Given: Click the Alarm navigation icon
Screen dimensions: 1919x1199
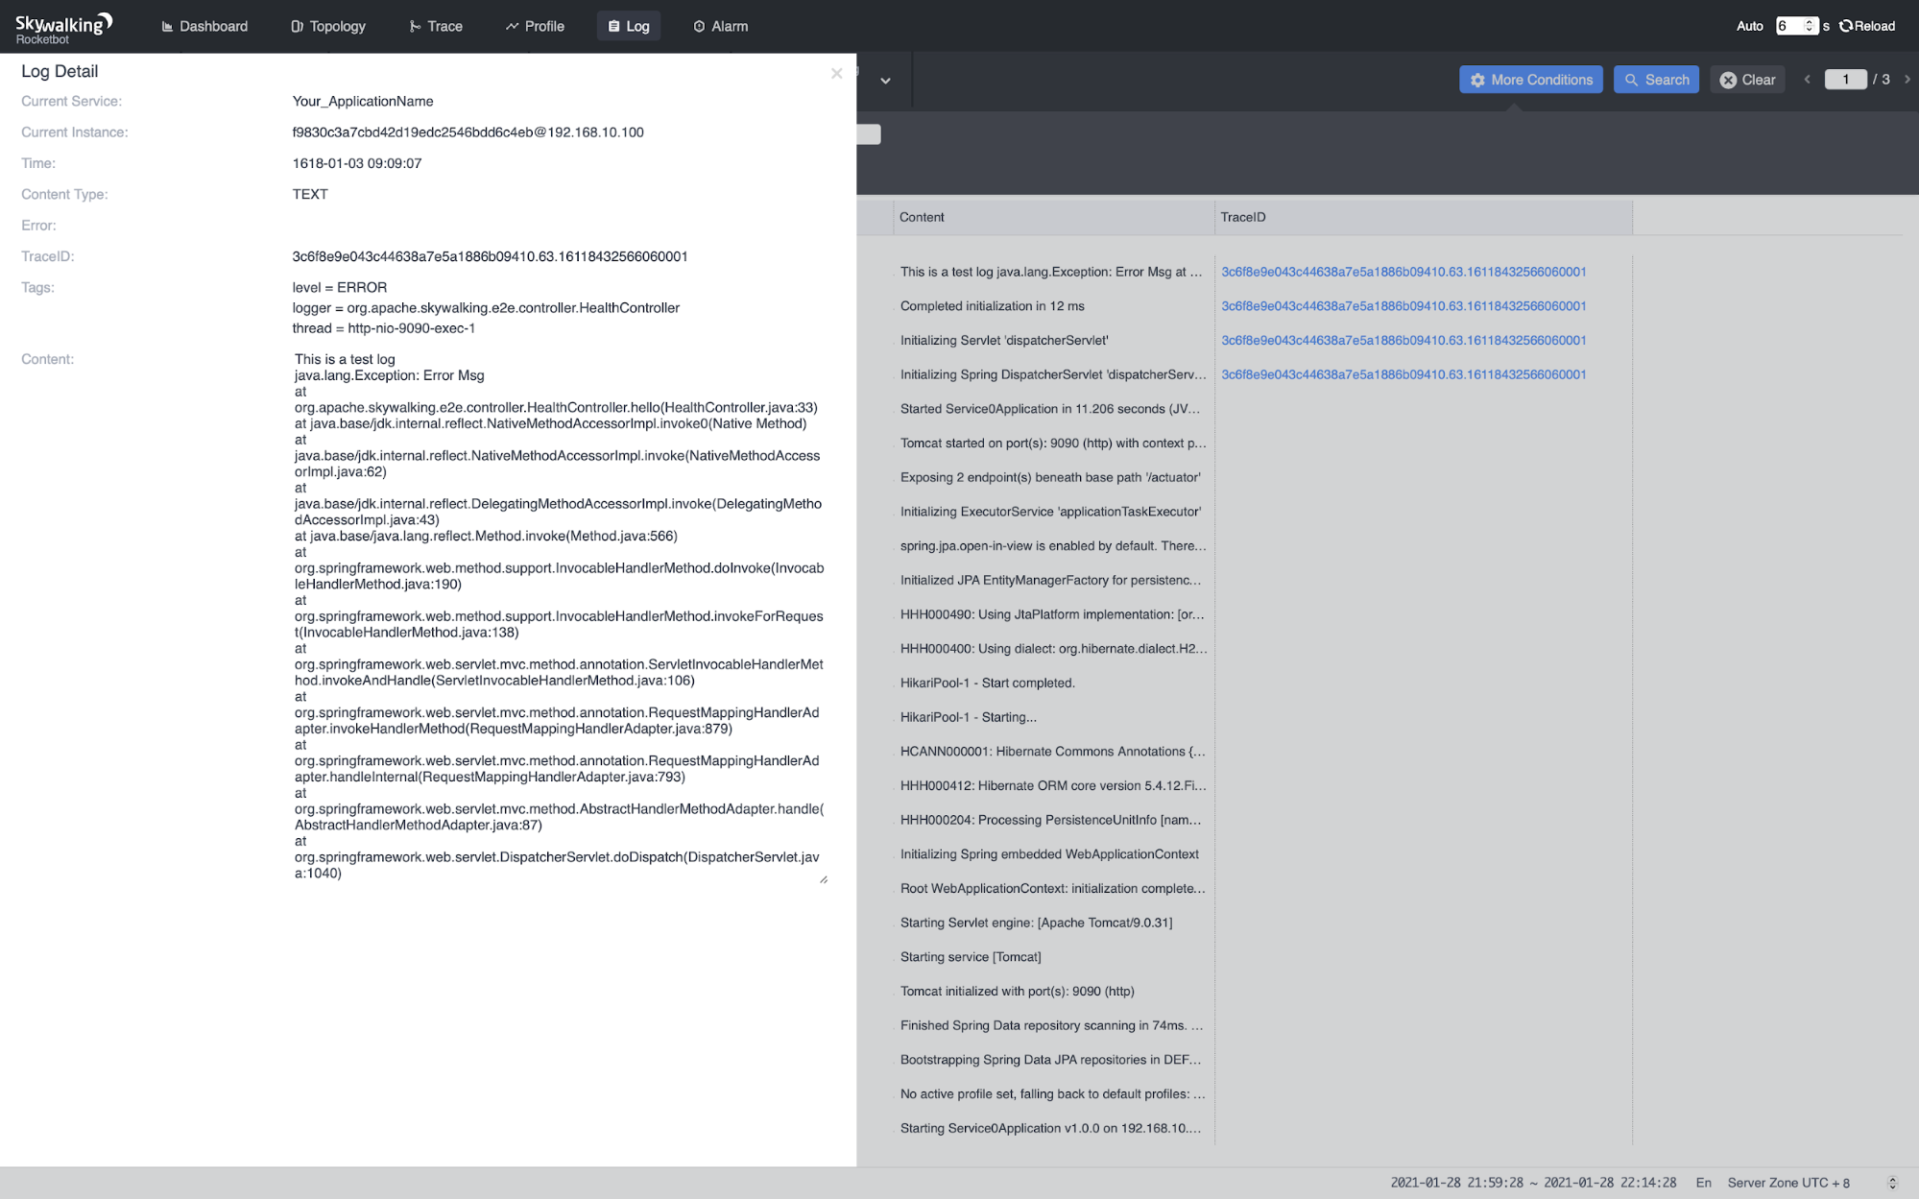Looking at the screenshot, I should (x=699, y=26).
